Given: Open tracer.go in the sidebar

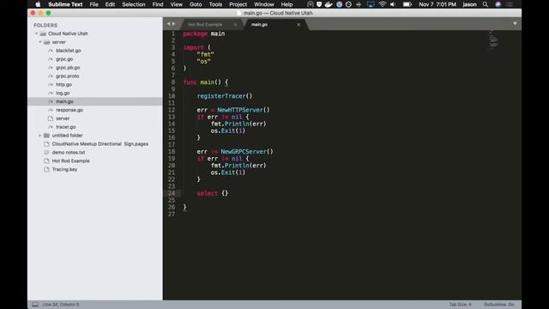Looking at the screenshot, I should (x=65, y=127).
